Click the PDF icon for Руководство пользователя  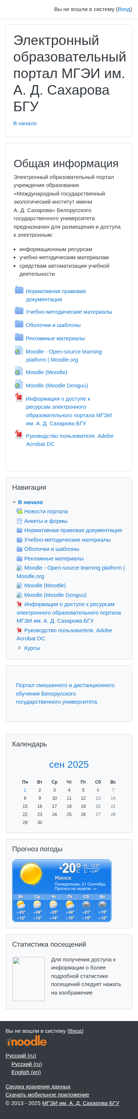(19, 434)
